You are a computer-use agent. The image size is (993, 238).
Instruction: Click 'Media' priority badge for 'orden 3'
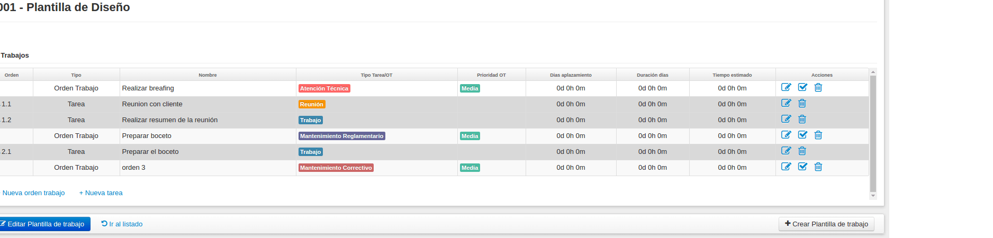pos(470,168)
